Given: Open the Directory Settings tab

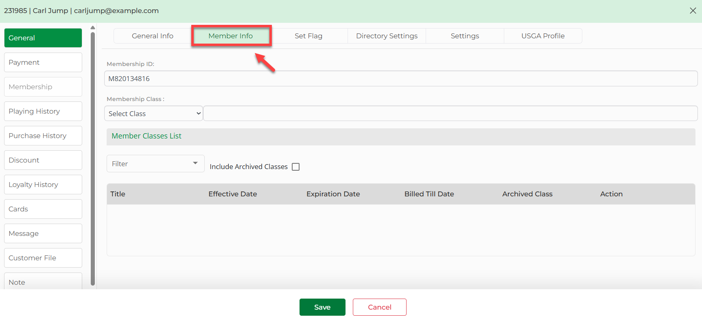Looking at the screenshot, I should point(387,36).
